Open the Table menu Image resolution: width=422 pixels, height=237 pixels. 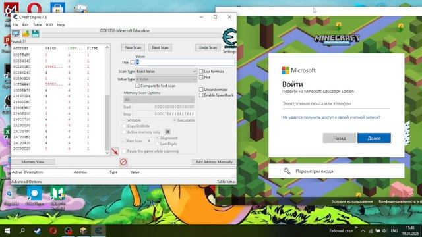[38, 25]
